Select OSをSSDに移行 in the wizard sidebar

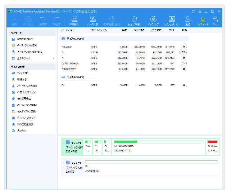pyautogui.click(x=25, y=39)
